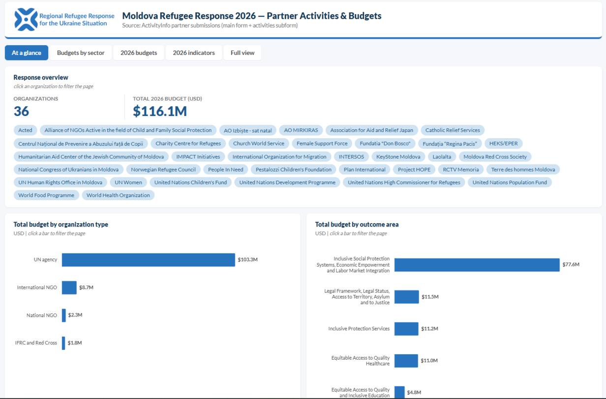Select the Female Support Force chip
This screenshot has height=399, width=606.
(322, 143)
